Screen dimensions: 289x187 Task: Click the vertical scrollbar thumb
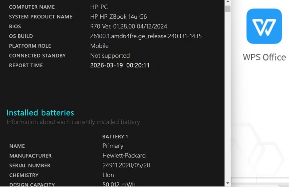pyautogui.click(x=228, y=9)
